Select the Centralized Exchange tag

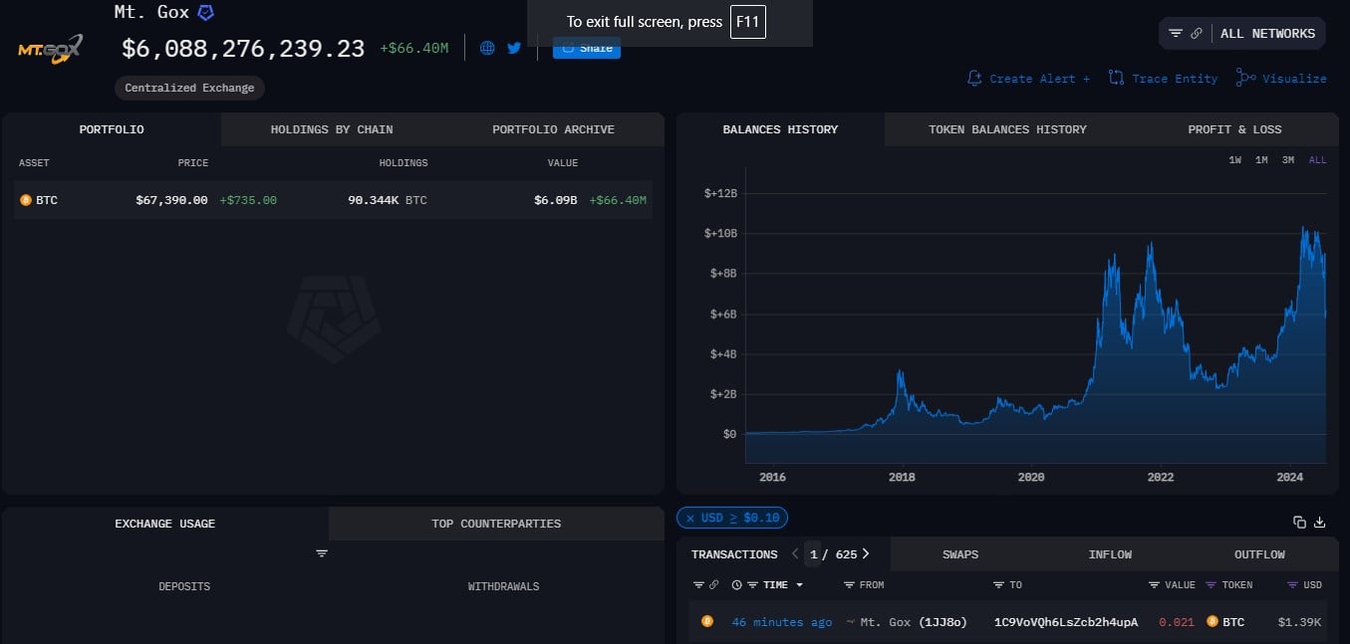pyautogui.click(x=189, y=88)
